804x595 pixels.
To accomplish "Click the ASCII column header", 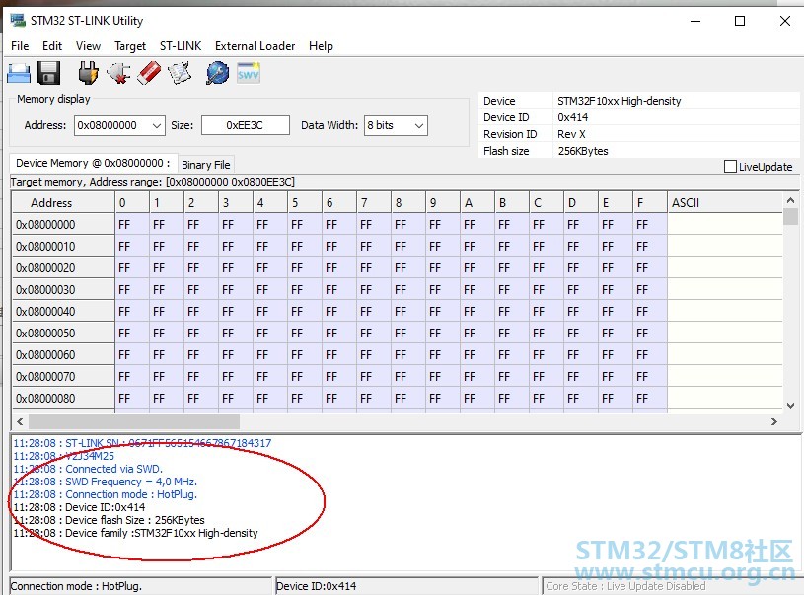I will [x=724, y=203].
